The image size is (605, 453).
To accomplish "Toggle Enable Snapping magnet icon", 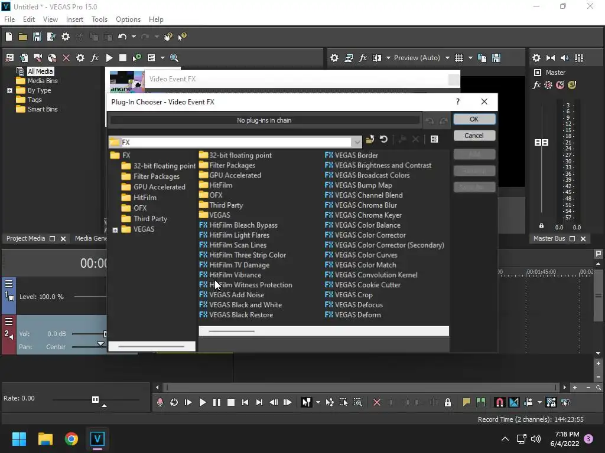I will click(x=499, y=402).
